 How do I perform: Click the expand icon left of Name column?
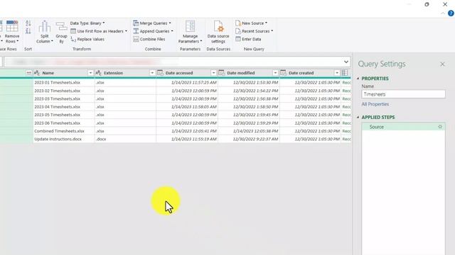tap(28, 73)
